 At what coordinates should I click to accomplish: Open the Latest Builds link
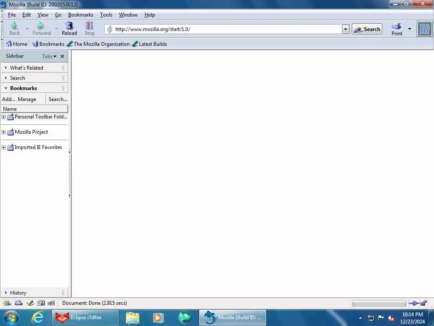(x=150, y=44)
